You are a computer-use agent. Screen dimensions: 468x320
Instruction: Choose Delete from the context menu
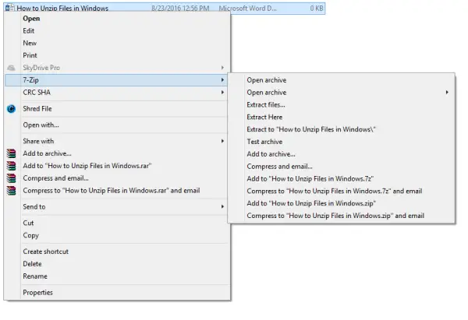(117, 264)
